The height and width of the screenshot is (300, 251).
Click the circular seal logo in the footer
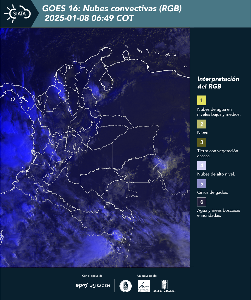pos(126,286)
